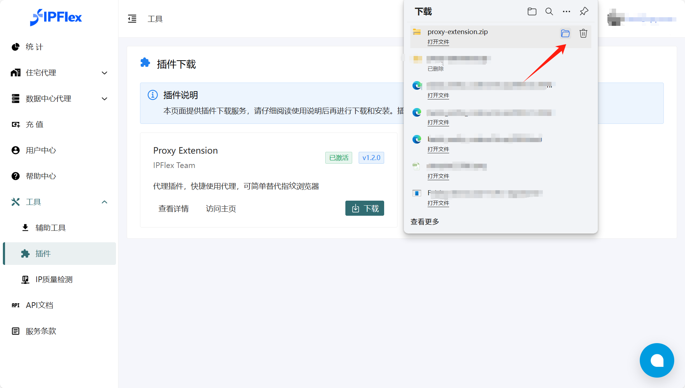Click the 下载 button for Proxy Extension

(364, 208)
